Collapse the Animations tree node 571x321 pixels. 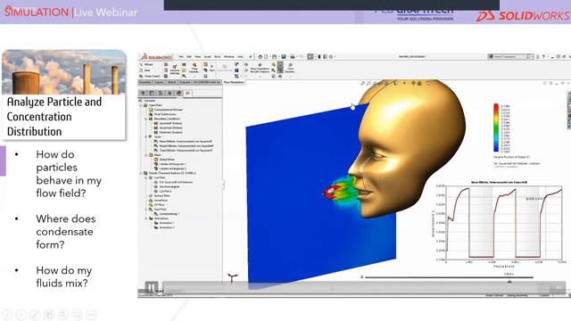(x=146, y=218)
